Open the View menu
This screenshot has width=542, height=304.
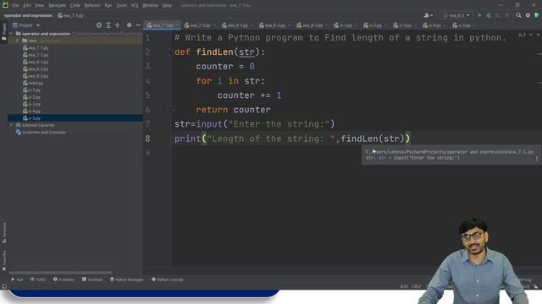pyautogui.click(x=40, y=5)
